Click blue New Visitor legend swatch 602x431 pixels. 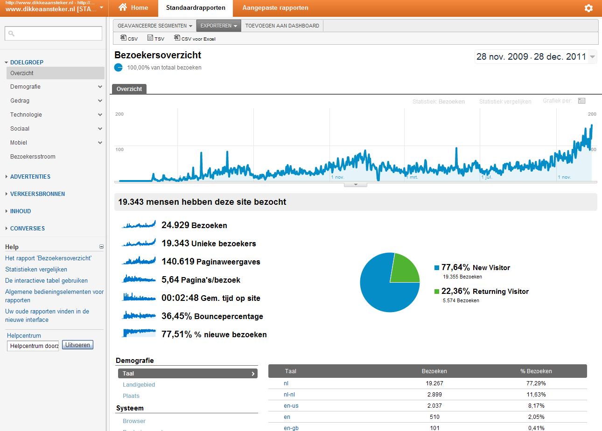coord(437,268)
